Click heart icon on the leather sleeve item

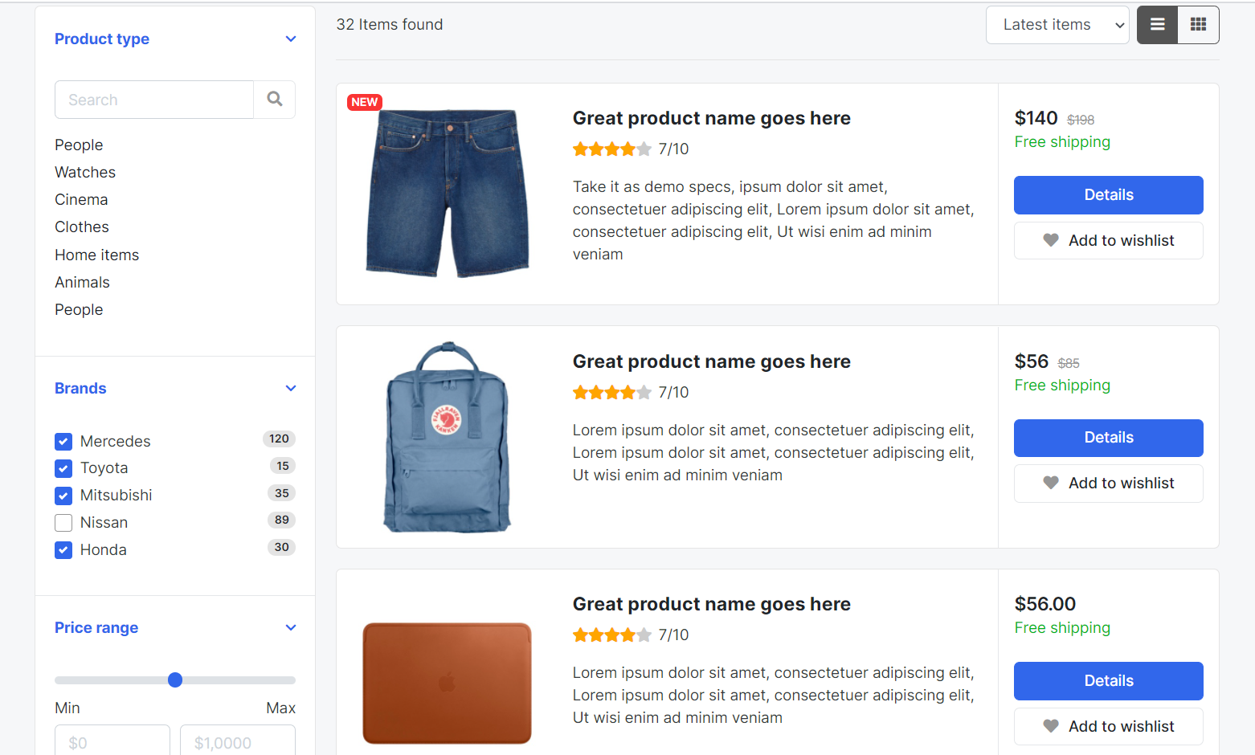[1050, 726]
